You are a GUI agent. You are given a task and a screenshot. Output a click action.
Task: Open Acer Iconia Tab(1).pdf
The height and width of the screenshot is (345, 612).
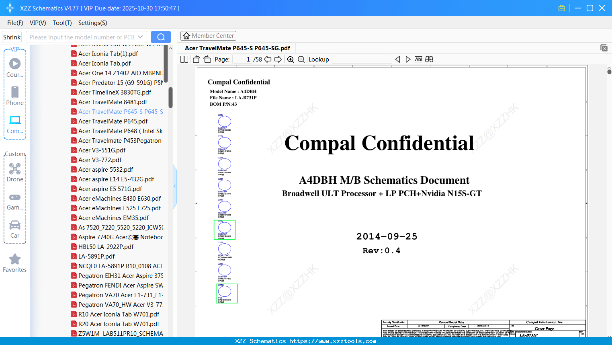tap(108, 53)
